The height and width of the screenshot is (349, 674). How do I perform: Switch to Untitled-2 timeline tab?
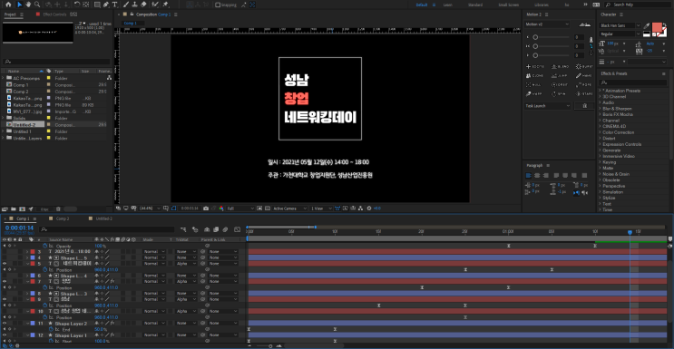click(x=103, y=218)
